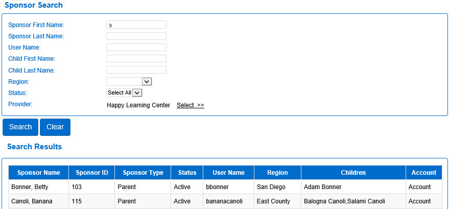Open Account for Banana Canoli

coord(419,201)
